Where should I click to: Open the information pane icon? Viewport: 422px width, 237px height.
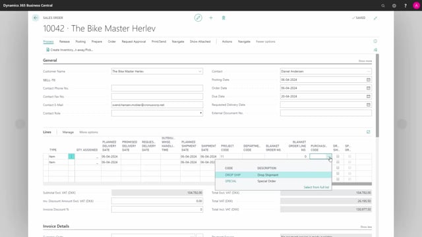375,41
